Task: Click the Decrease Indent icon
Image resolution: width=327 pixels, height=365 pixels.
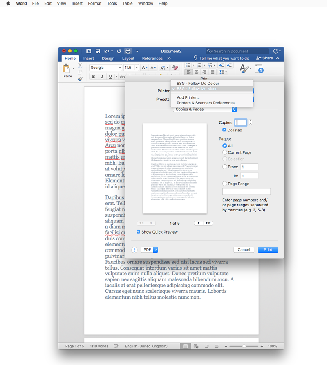Action: tap(222, 65)
